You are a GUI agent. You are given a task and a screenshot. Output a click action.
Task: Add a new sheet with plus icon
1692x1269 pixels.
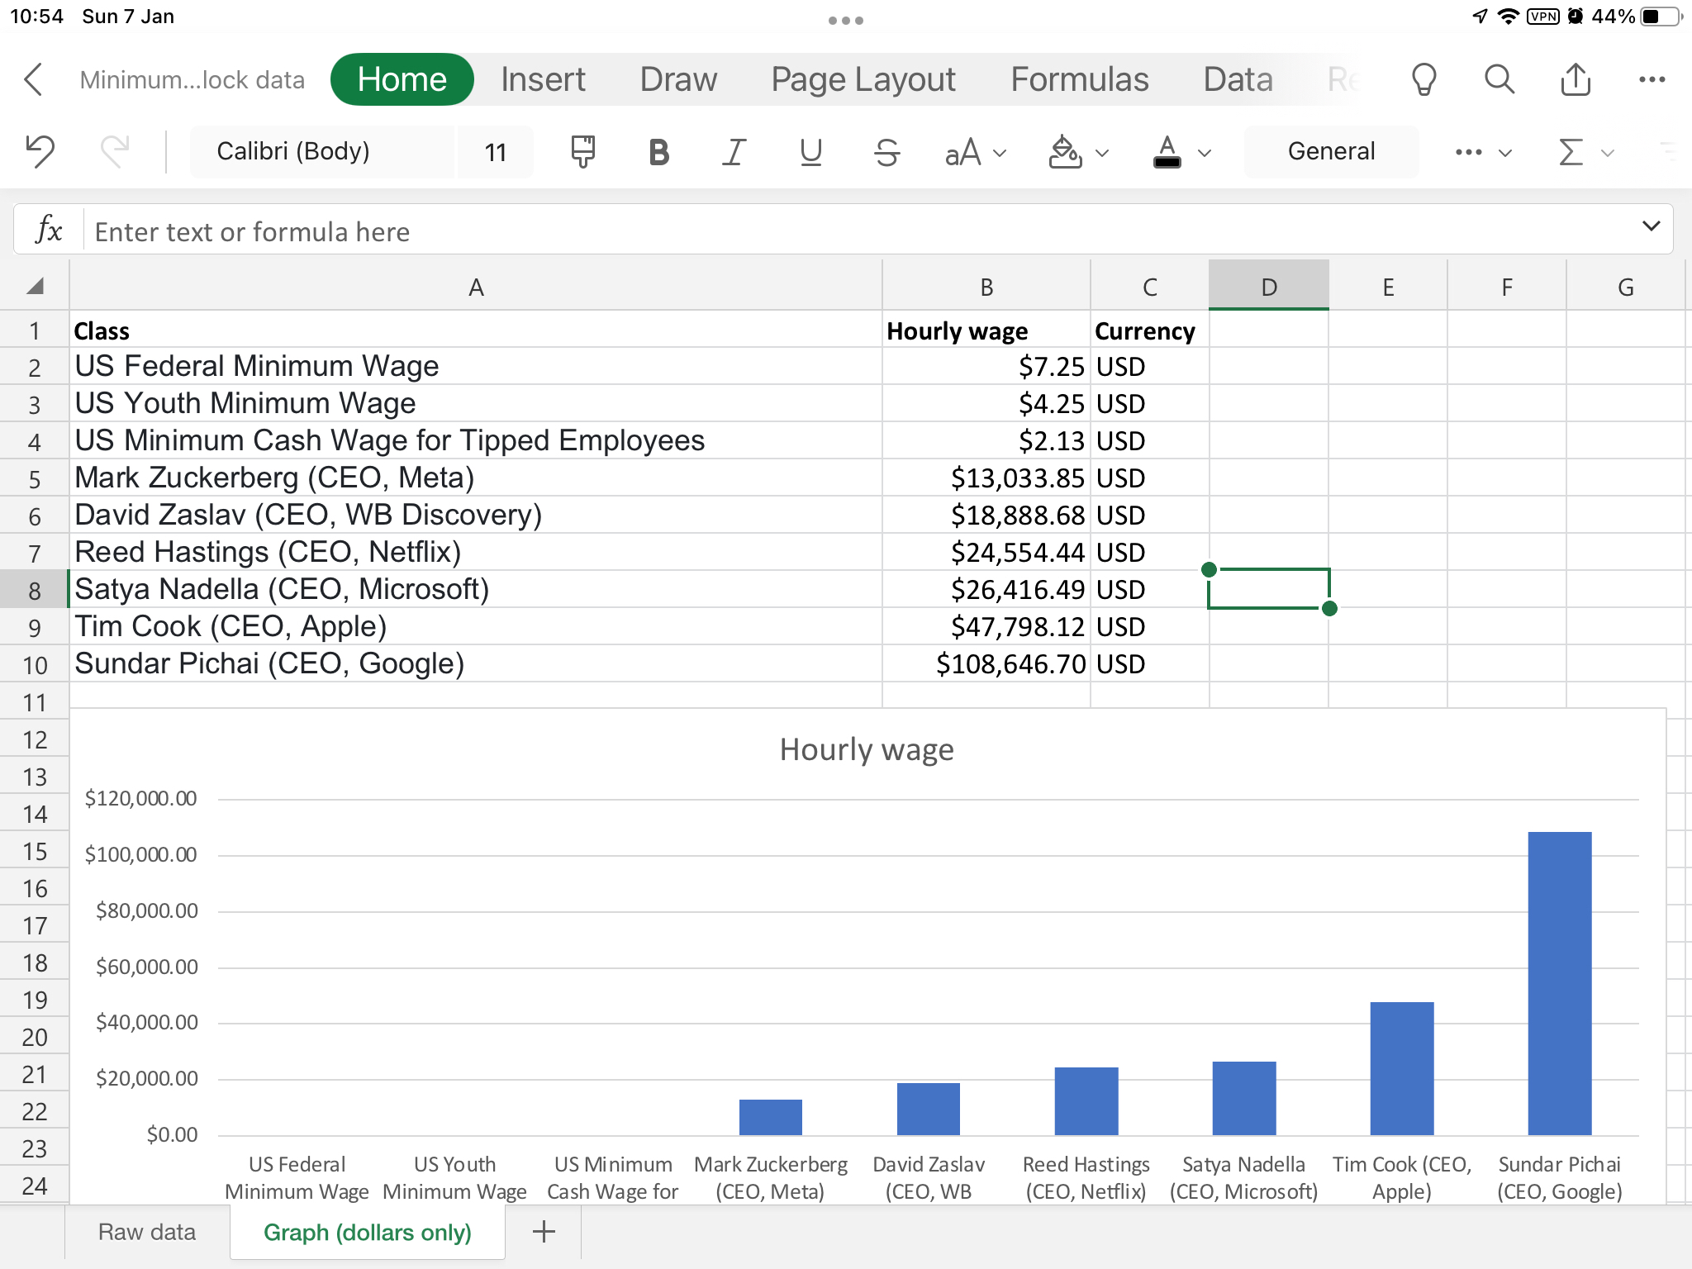click(544, 1232)
